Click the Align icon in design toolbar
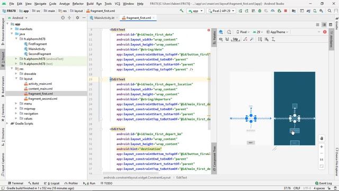The image size is (339, 191). [266, 39]
